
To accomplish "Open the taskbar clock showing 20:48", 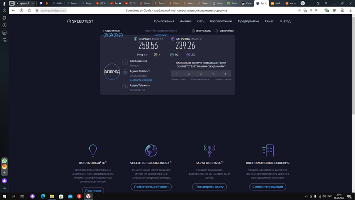I will pyautogui.click(x=339, y=196).
